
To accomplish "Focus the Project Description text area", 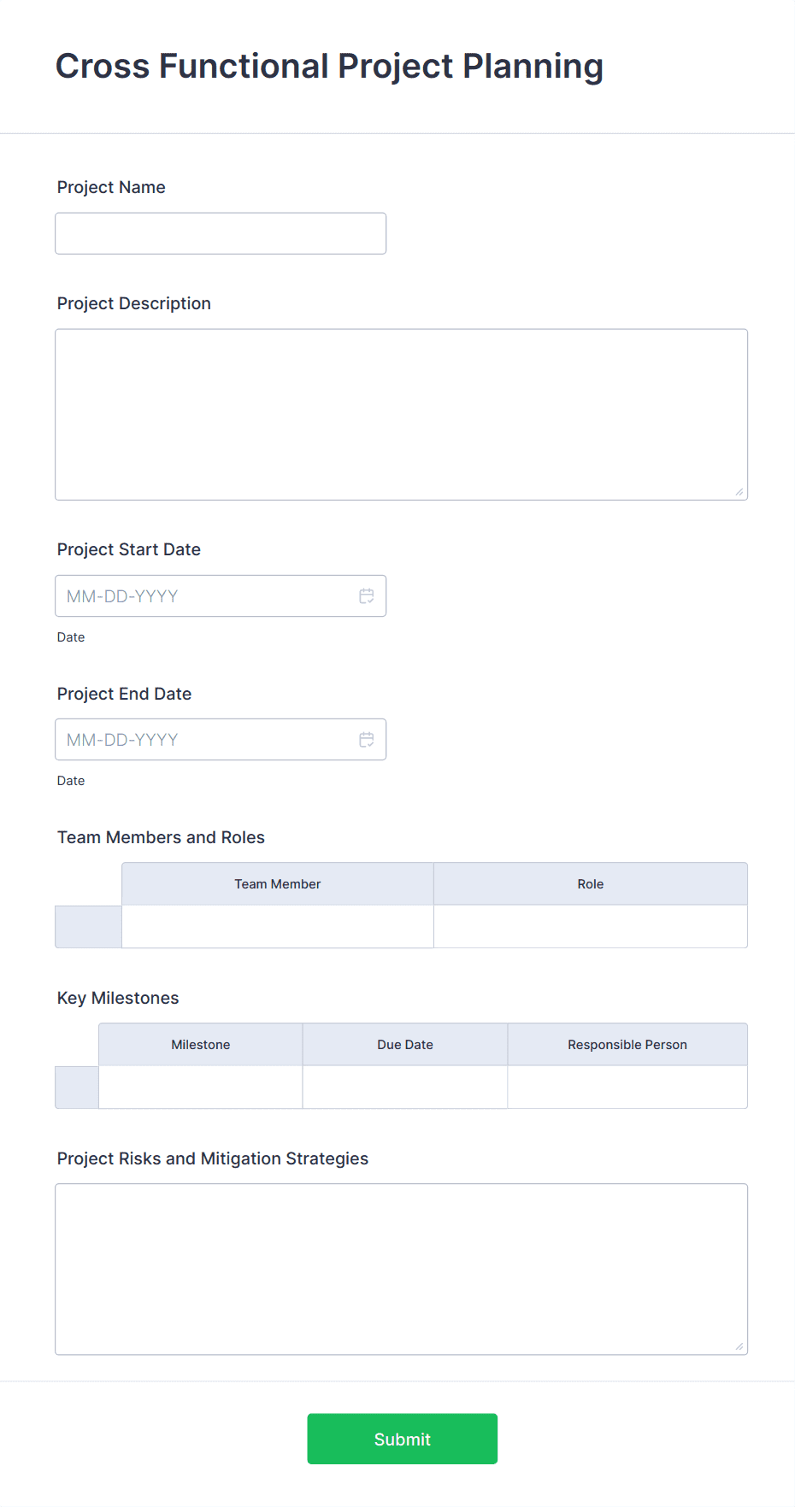I will click(x=401, y=413).
